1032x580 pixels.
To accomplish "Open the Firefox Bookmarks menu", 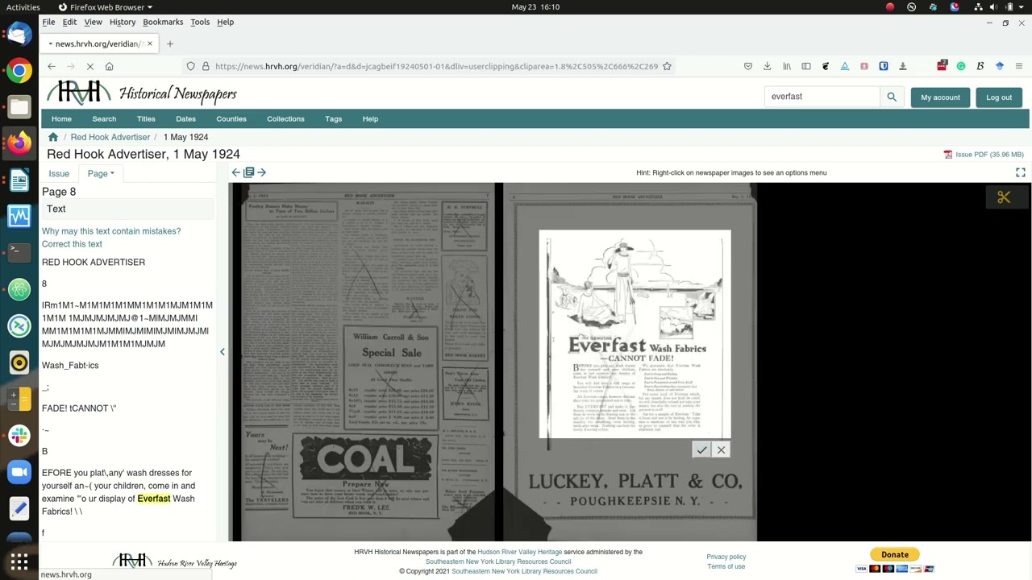I will click(x=163, y=22).
